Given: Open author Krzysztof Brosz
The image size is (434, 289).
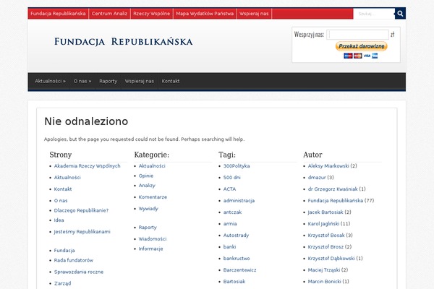Looking at the screenshot, I should 325,247.
